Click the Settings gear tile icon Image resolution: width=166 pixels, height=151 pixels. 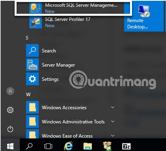pos(32,79)
